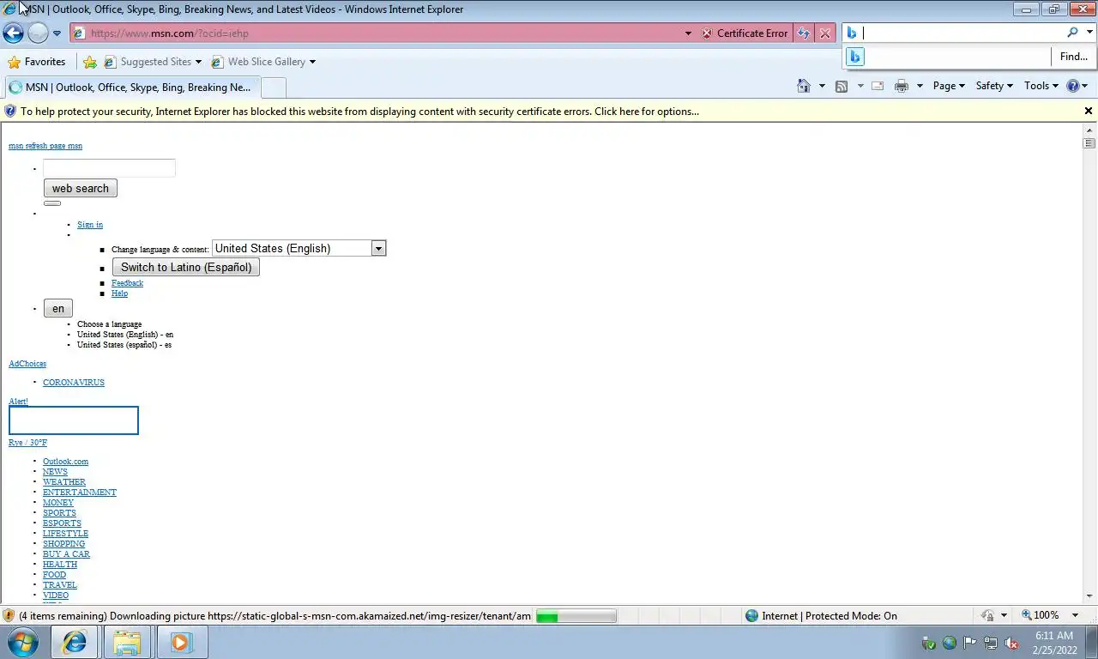Screen dimensions: 1098x659
Task: Open the CORONAVIRUS link
Action: tap(74, 383)
